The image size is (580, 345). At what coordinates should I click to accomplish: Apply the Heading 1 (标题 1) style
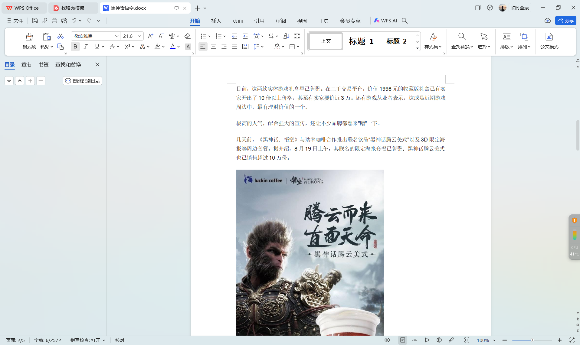tap(361, 41)
